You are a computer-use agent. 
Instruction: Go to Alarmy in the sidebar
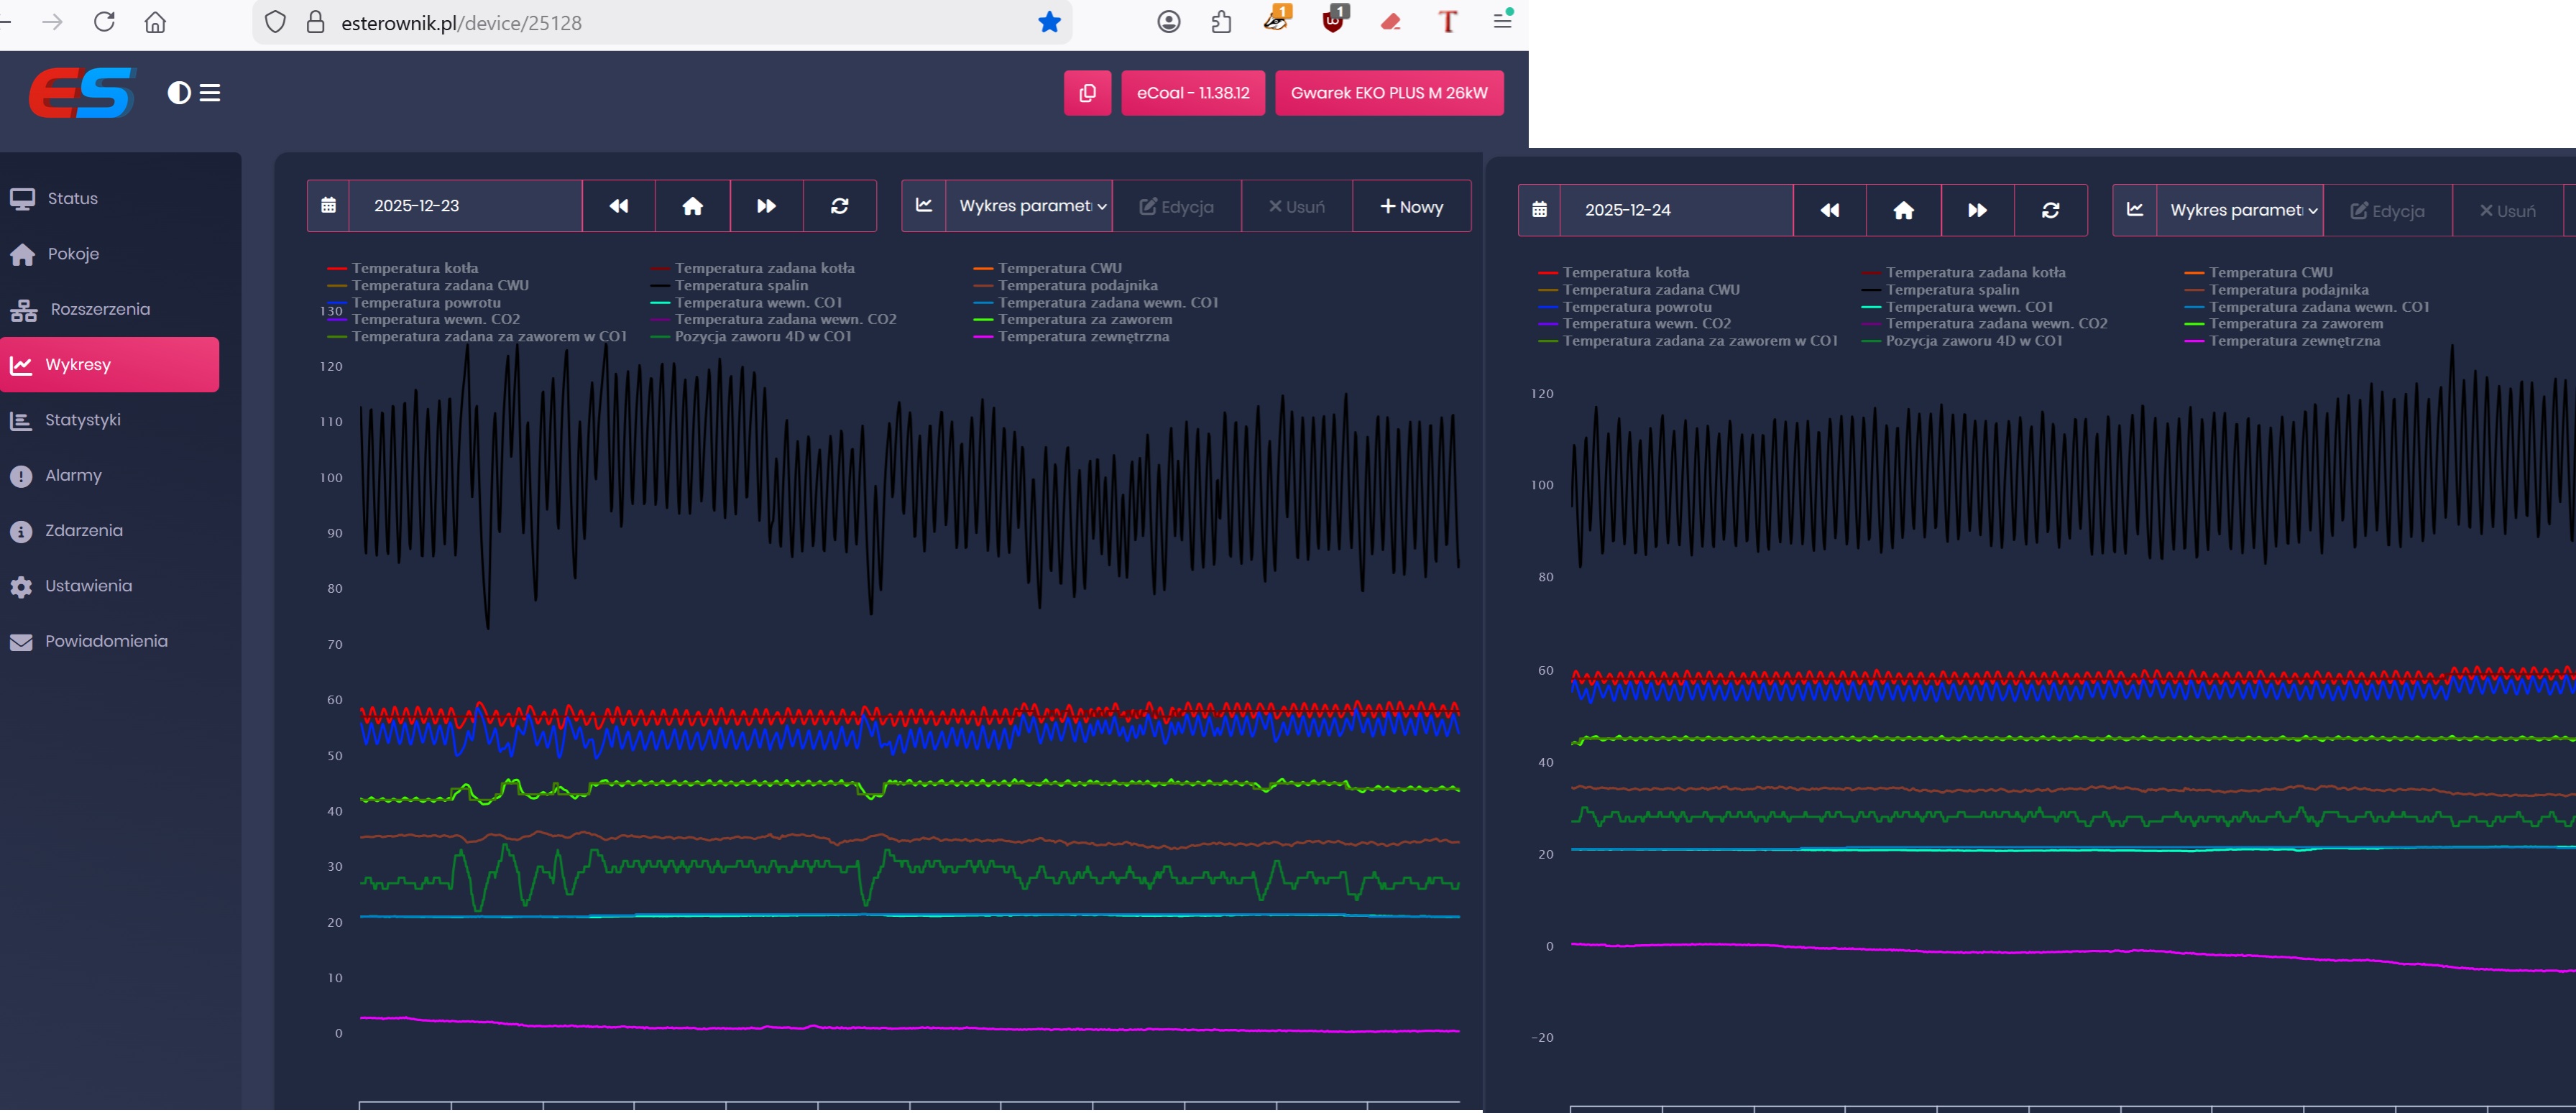point(73,475)
